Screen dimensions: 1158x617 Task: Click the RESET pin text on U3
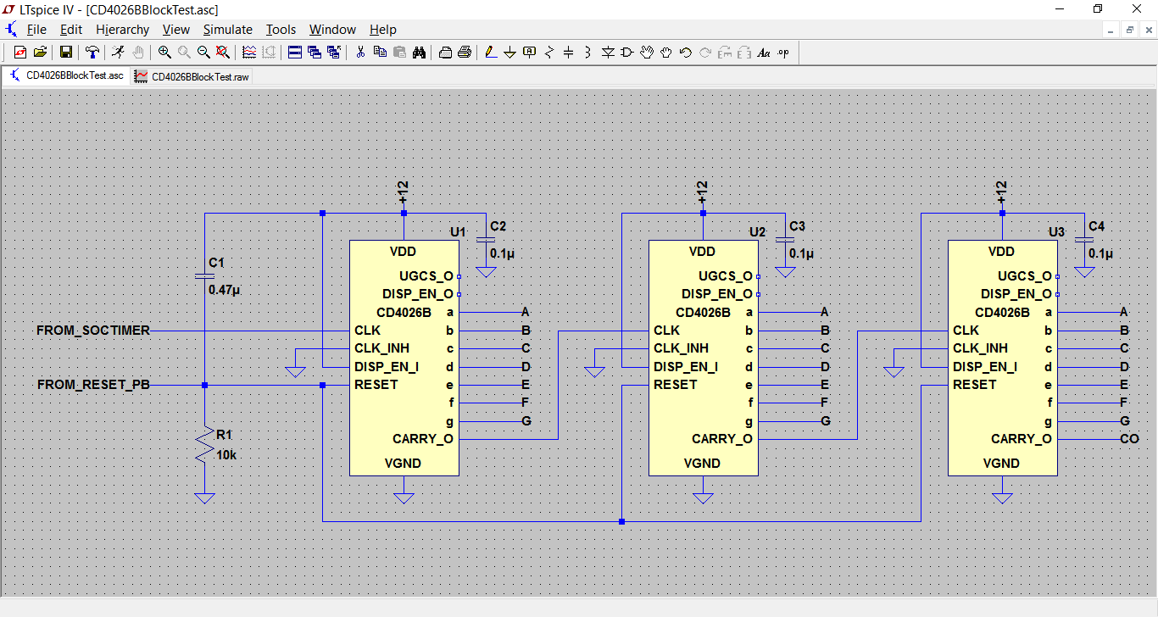[x=975, y=385]
